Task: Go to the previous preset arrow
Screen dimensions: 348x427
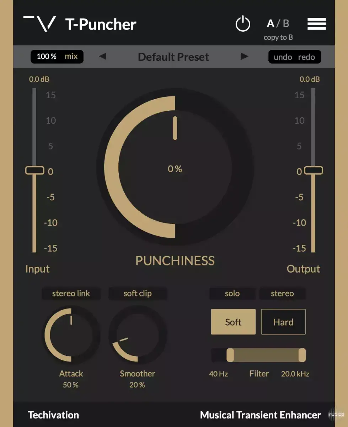Action: click(x=103, y=56)
